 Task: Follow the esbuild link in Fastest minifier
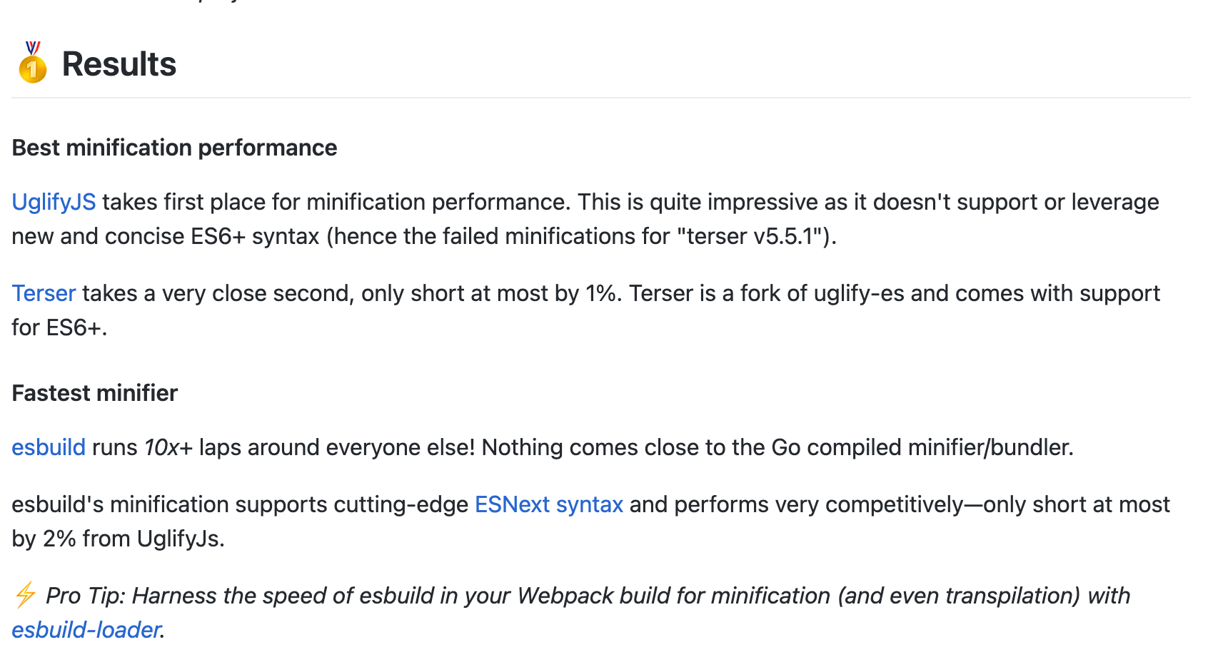(49, 447)
